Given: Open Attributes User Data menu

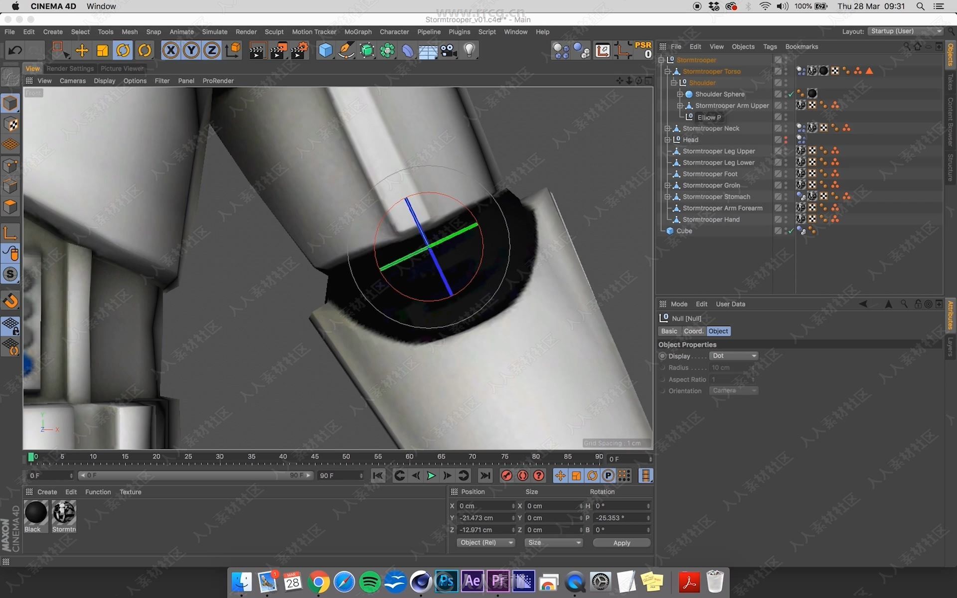Looking at the screenshot, I should pos(730,304).
